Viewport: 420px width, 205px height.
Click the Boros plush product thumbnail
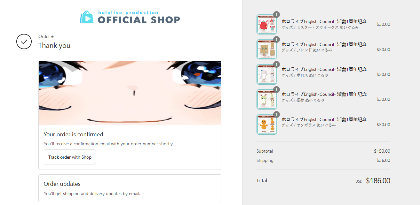(x=267, y=74)
